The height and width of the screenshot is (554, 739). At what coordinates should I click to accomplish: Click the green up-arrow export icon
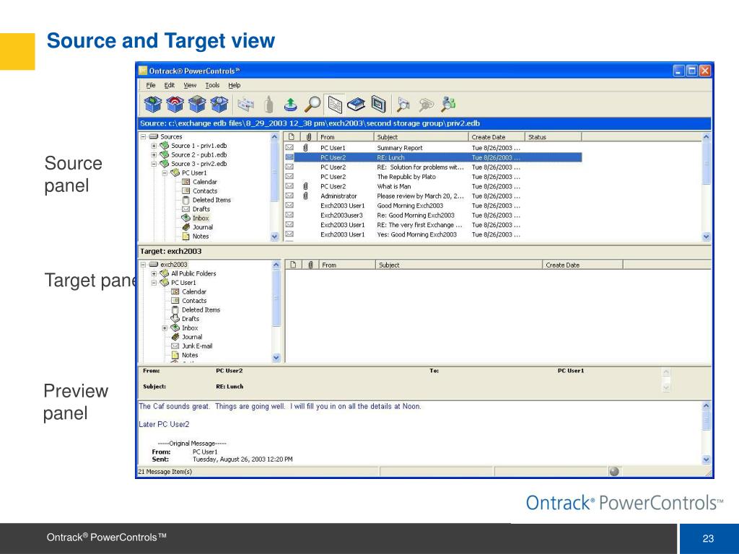[x=291, y=104]
